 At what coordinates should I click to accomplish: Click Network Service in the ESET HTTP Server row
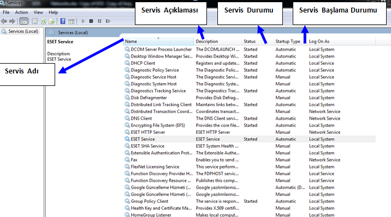pyautogui.click(x=325, y=132)
